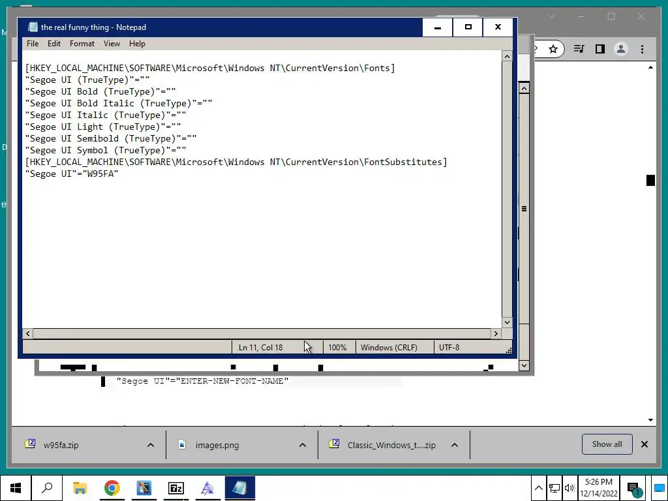Open Chrome three-dot menu

642,49
